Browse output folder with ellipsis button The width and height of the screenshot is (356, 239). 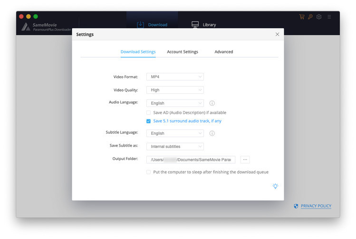245,160
